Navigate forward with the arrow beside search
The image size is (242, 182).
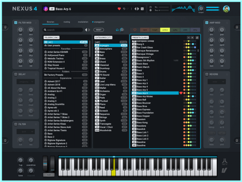pyautogui.click(x=89, y=30)
